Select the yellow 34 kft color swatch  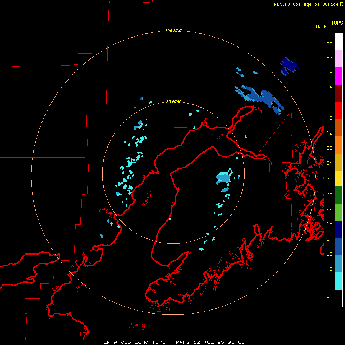[x=338, y=179]
